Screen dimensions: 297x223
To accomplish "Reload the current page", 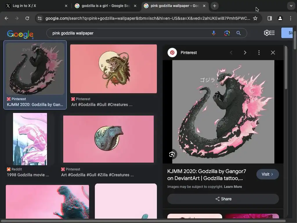I will point(27,18).
